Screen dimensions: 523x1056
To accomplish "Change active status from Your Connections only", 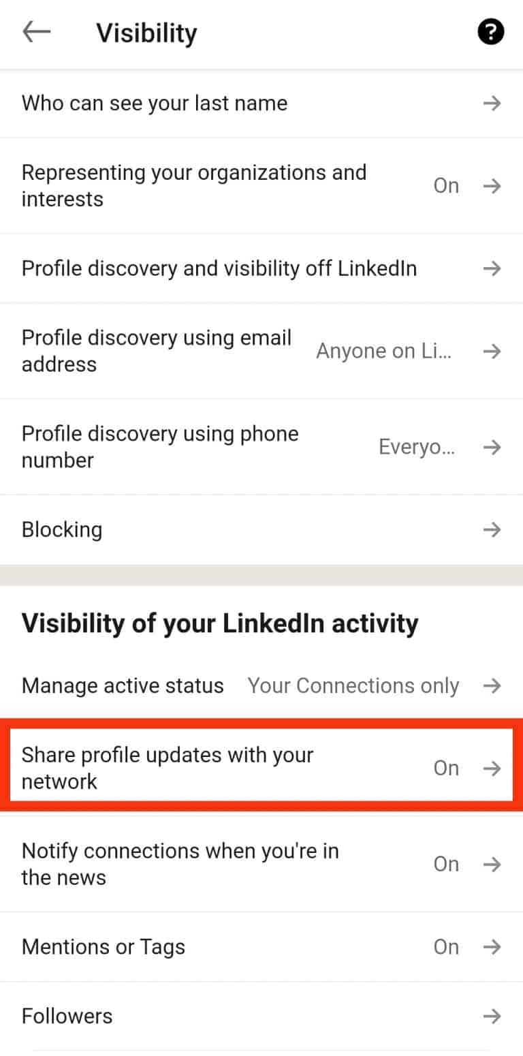I will 353,686.
